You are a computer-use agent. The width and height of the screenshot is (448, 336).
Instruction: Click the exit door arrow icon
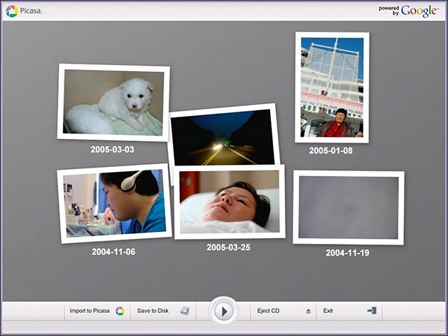[371, 311]
